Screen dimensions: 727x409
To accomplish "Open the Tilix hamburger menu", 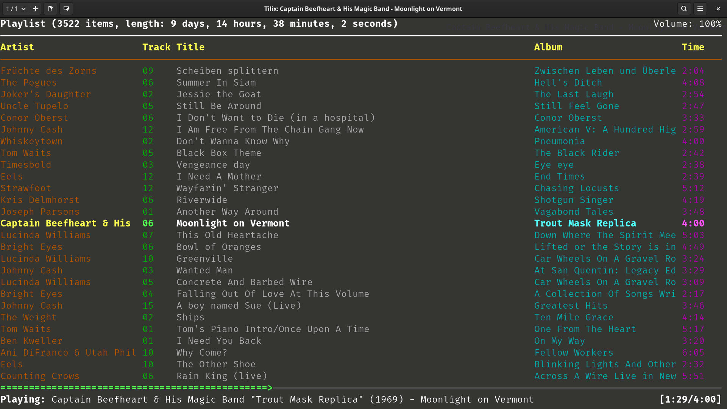I will [x=700, y=9].
